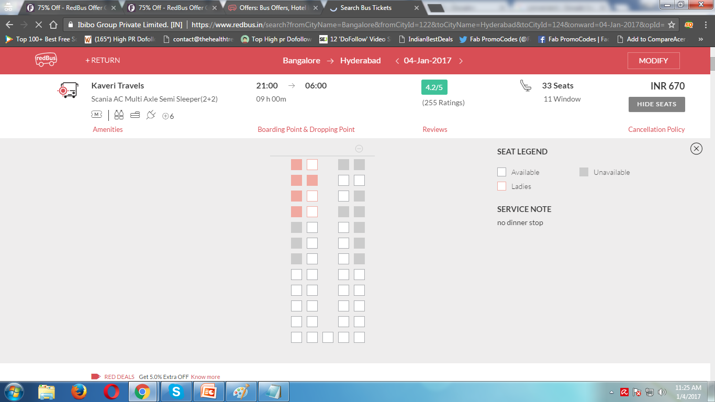715x402 pixels.
Task: Click the HIDE SEATS button
Action: pyautogui.click(x=656, y=104)
